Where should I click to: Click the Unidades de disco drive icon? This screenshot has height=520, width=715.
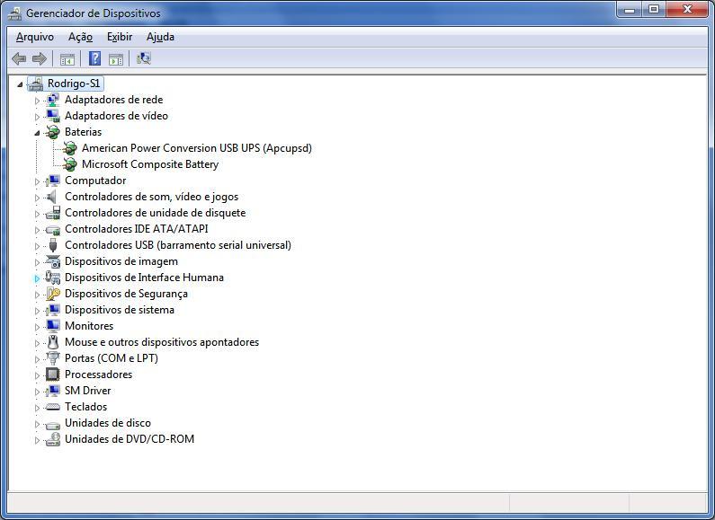coord(53,425)
